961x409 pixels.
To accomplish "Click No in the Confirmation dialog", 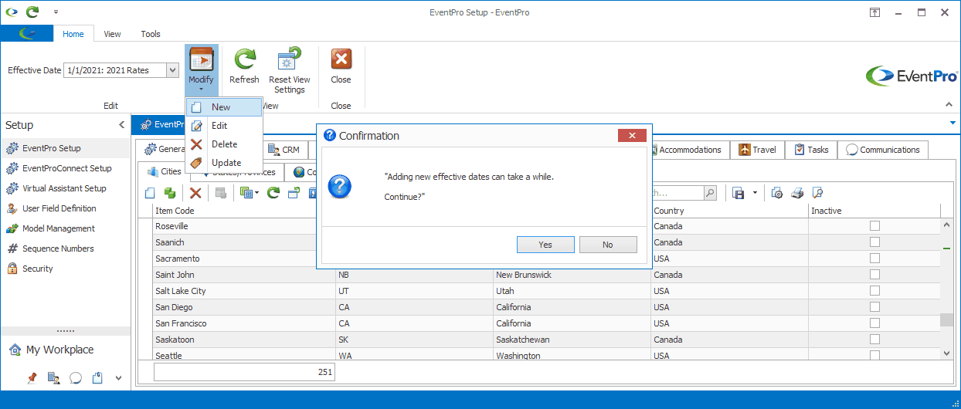I will (608, 245).
